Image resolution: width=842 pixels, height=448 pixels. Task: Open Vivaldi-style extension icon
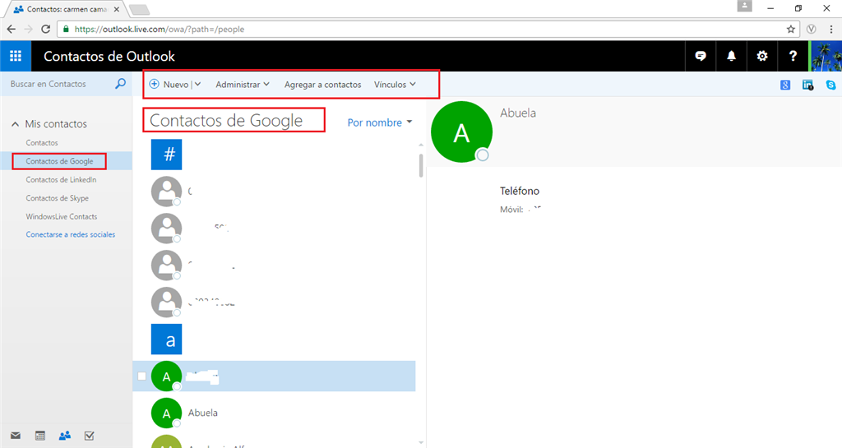pos(812,29)
